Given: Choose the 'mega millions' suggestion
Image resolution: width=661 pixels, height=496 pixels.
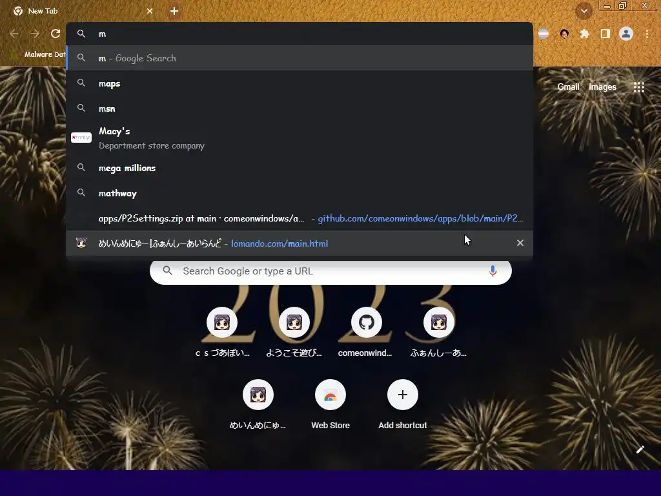Looking at the screenshot, I should 300,168.
